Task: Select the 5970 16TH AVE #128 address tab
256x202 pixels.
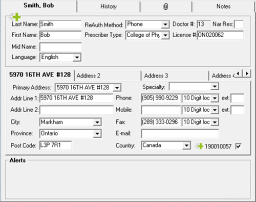Action: click(40, 74)
